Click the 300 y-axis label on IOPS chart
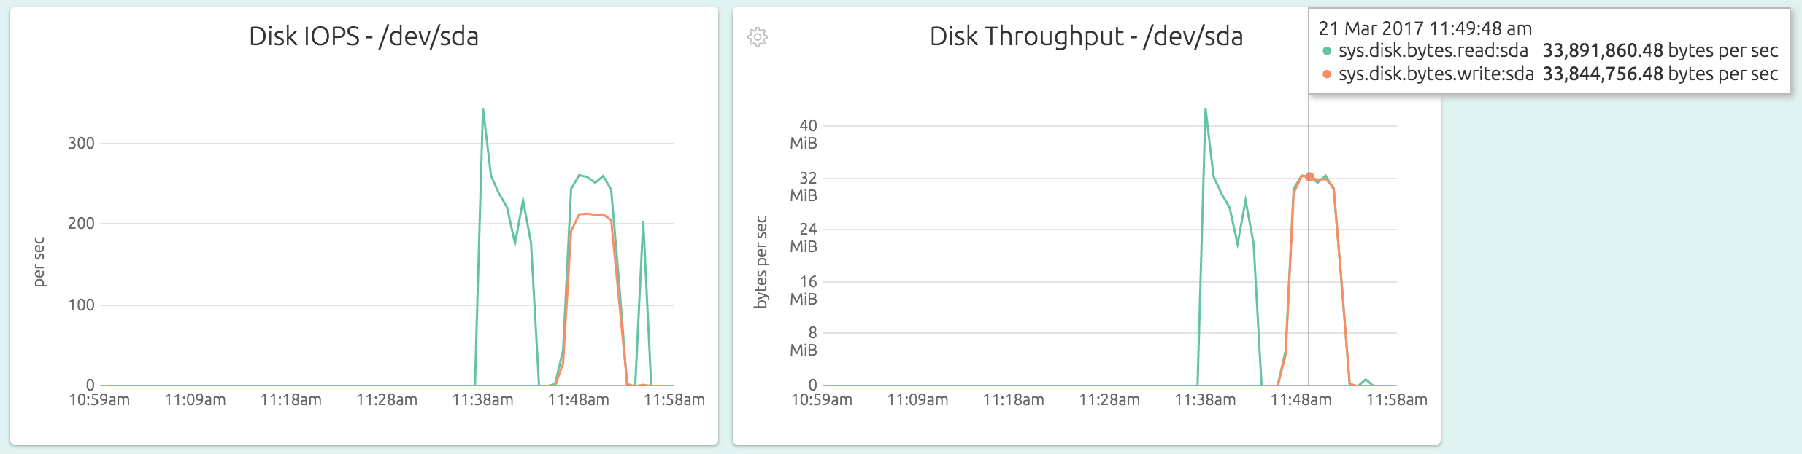Viewport: 1802px width, 454px height. (x=81, y=144)
